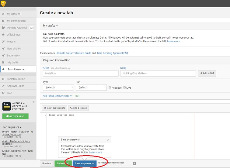Click the gray question mark help icon
The image size is (230, 168).
point(134,164)
